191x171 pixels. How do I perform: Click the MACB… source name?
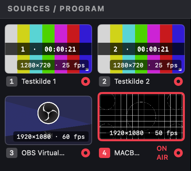click(x=127, y=153)
